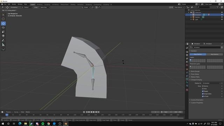This screenshot has width=224, height=126.
Task: Select the Measure tool
Action: coord(3,45)
